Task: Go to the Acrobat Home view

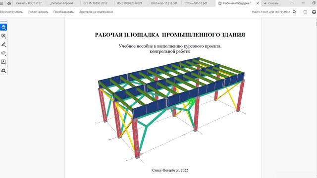Action: pyautogui.click(x=9, y=3)
